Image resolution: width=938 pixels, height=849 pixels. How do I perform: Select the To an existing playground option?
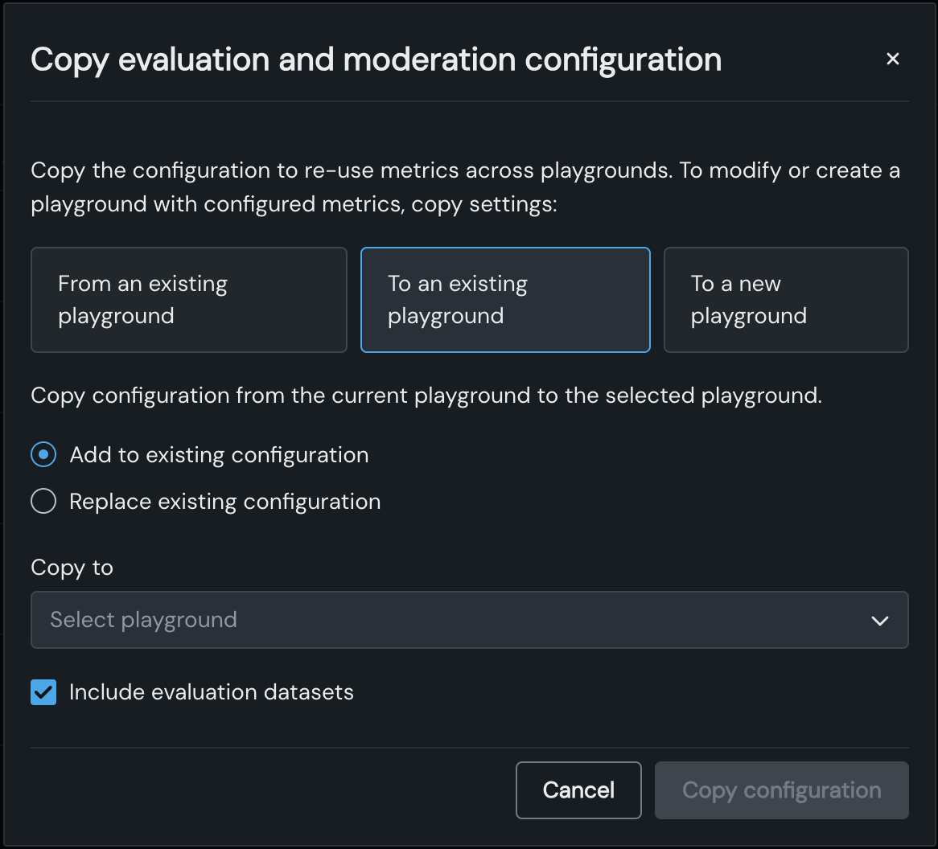pos(504,300)
